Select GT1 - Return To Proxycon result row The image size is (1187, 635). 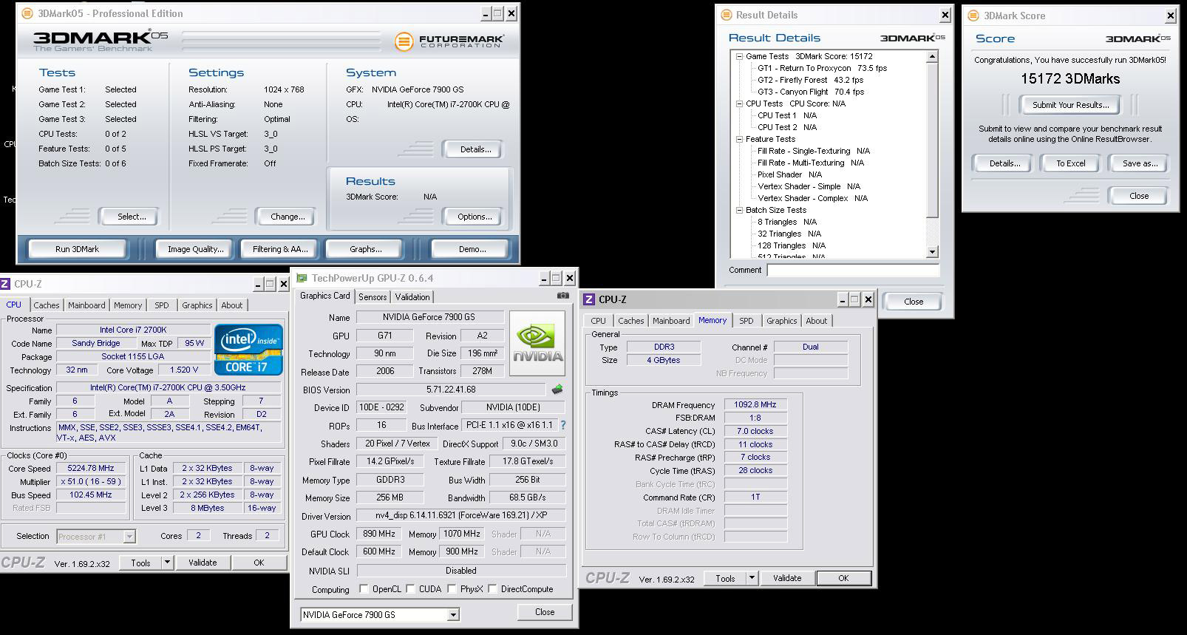coord(822,68)
